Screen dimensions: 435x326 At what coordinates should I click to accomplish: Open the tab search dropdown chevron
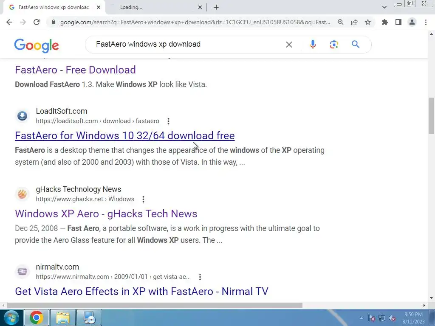[x=384, y=7]
